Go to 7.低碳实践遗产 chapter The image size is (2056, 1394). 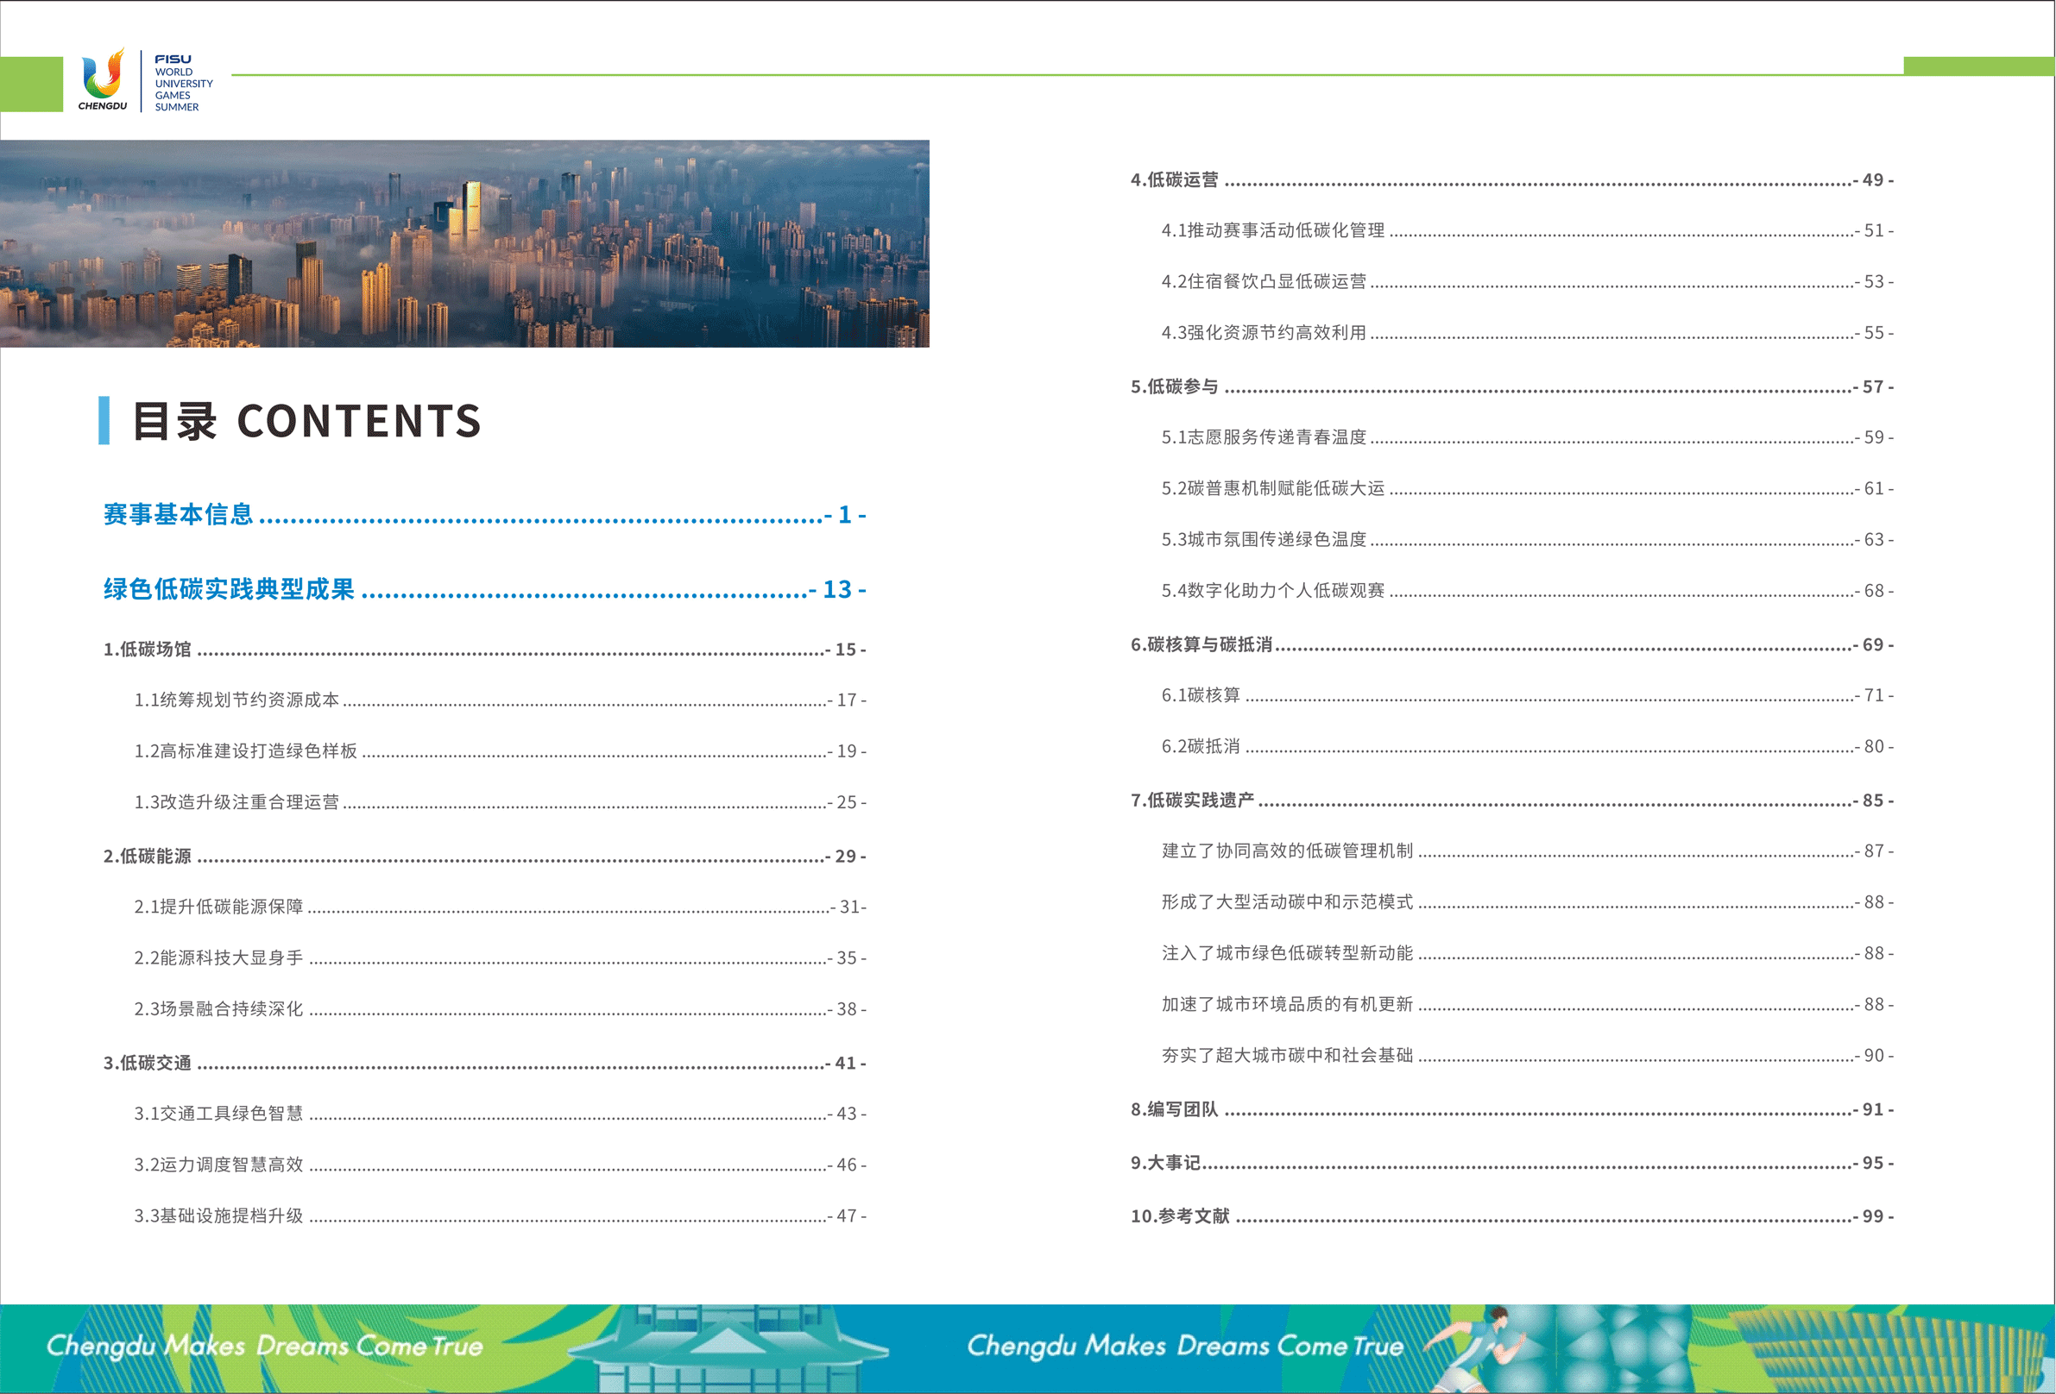click(1512, 800)
